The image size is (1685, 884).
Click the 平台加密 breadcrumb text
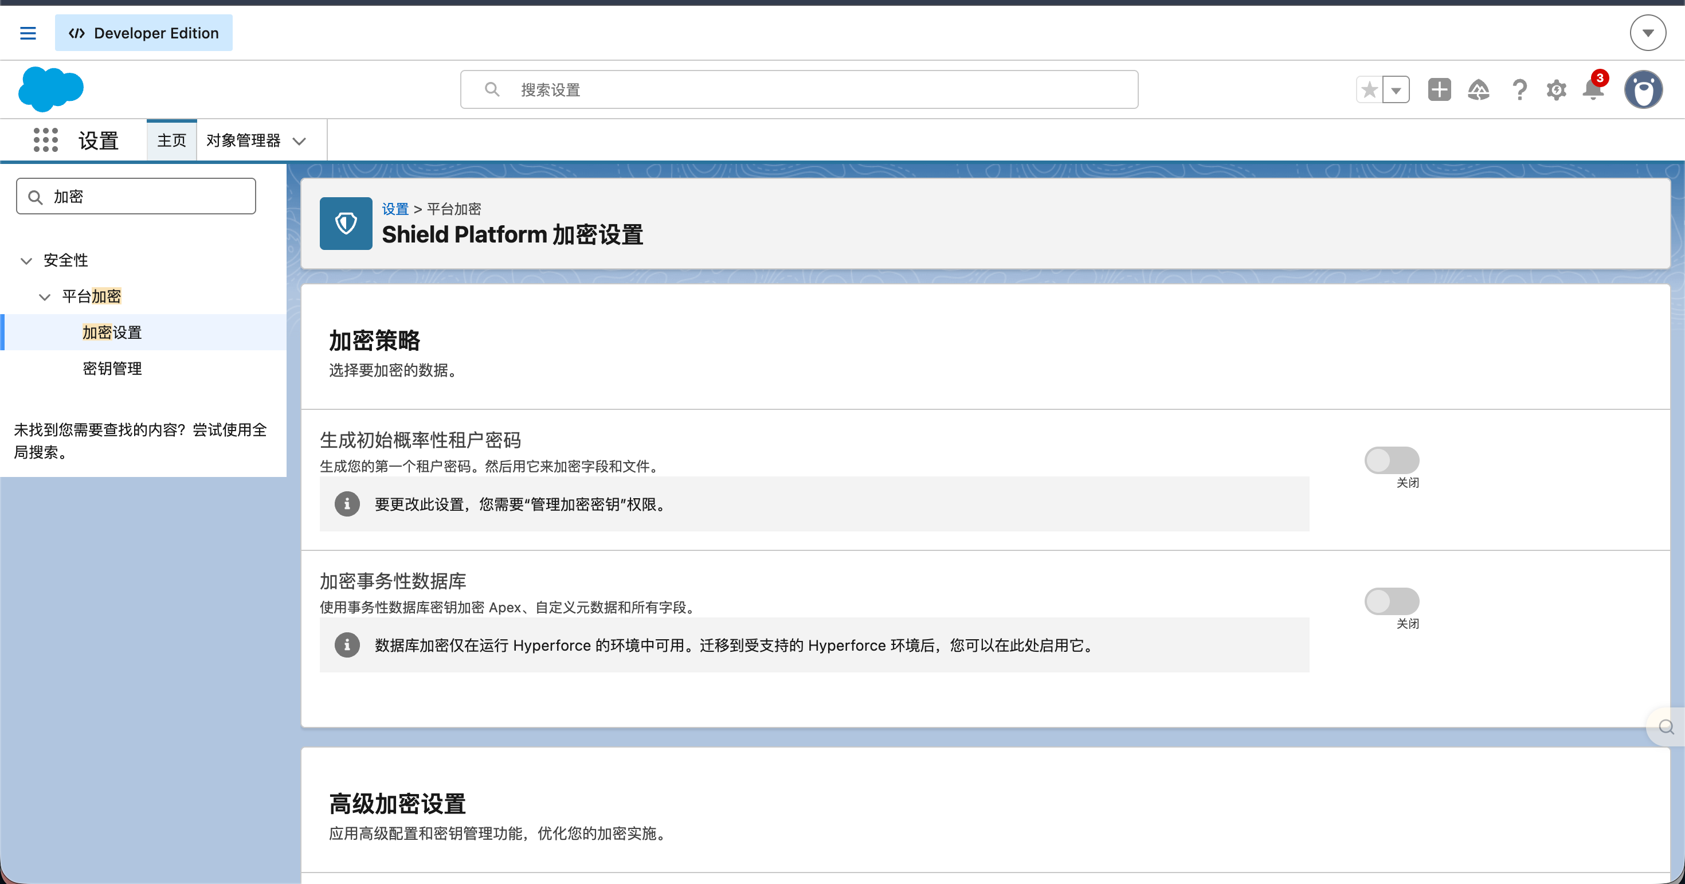[453, 209]
